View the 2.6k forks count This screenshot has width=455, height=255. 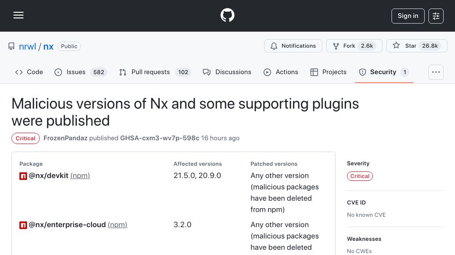(x=367, y=46)
